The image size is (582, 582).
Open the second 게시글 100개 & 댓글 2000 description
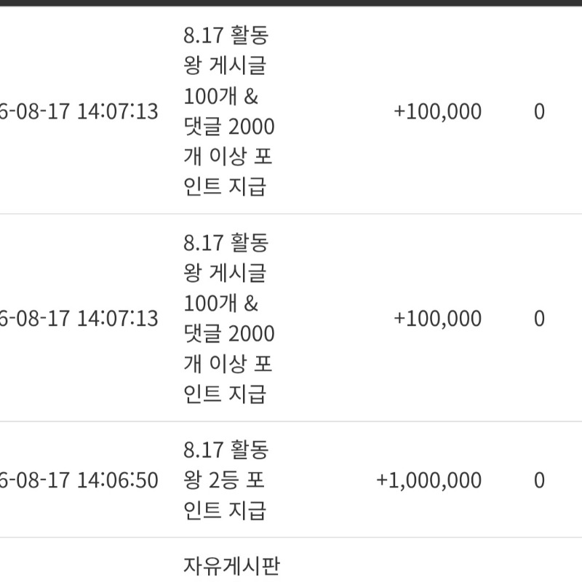coord(229,319)
